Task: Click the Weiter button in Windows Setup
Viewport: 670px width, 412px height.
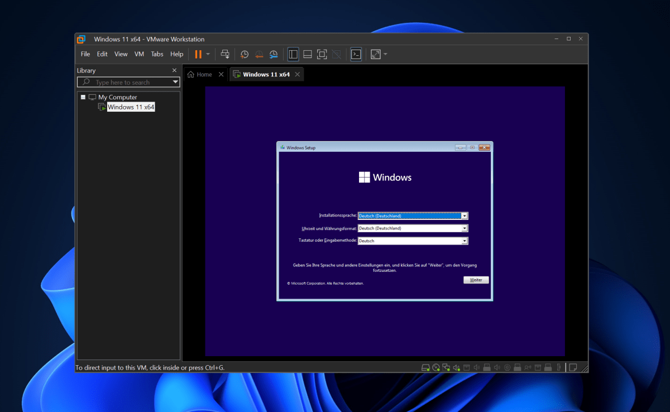Action: pos(476,280)
